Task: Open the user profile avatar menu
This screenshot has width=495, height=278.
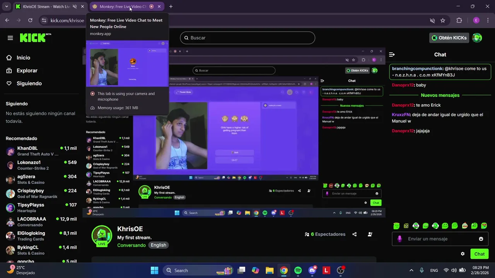Action: click(x=477, y=38)
